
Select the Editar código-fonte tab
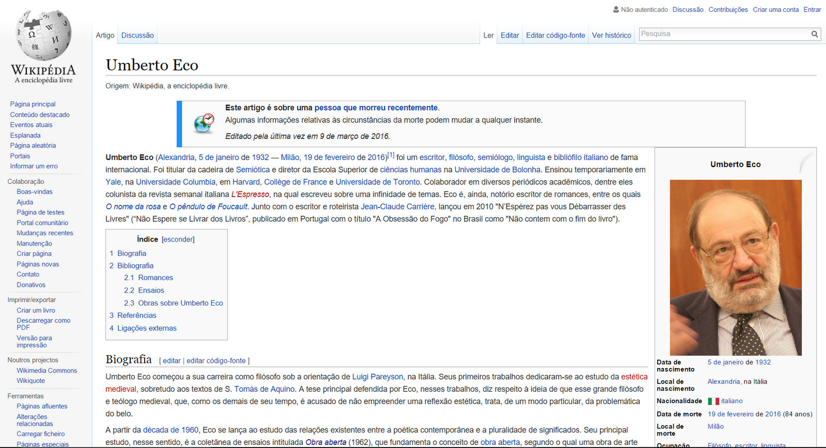click(x=555, y=36)
